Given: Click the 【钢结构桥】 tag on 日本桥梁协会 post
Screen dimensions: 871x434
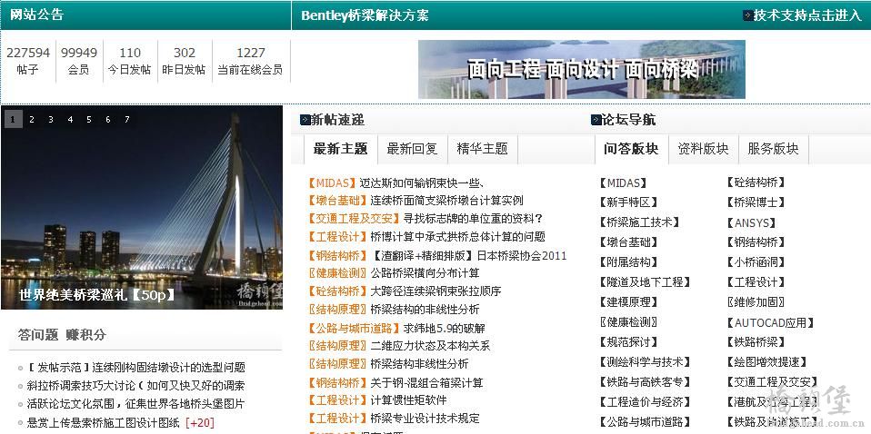Looking at the screenshot, I should coord(334,256).
